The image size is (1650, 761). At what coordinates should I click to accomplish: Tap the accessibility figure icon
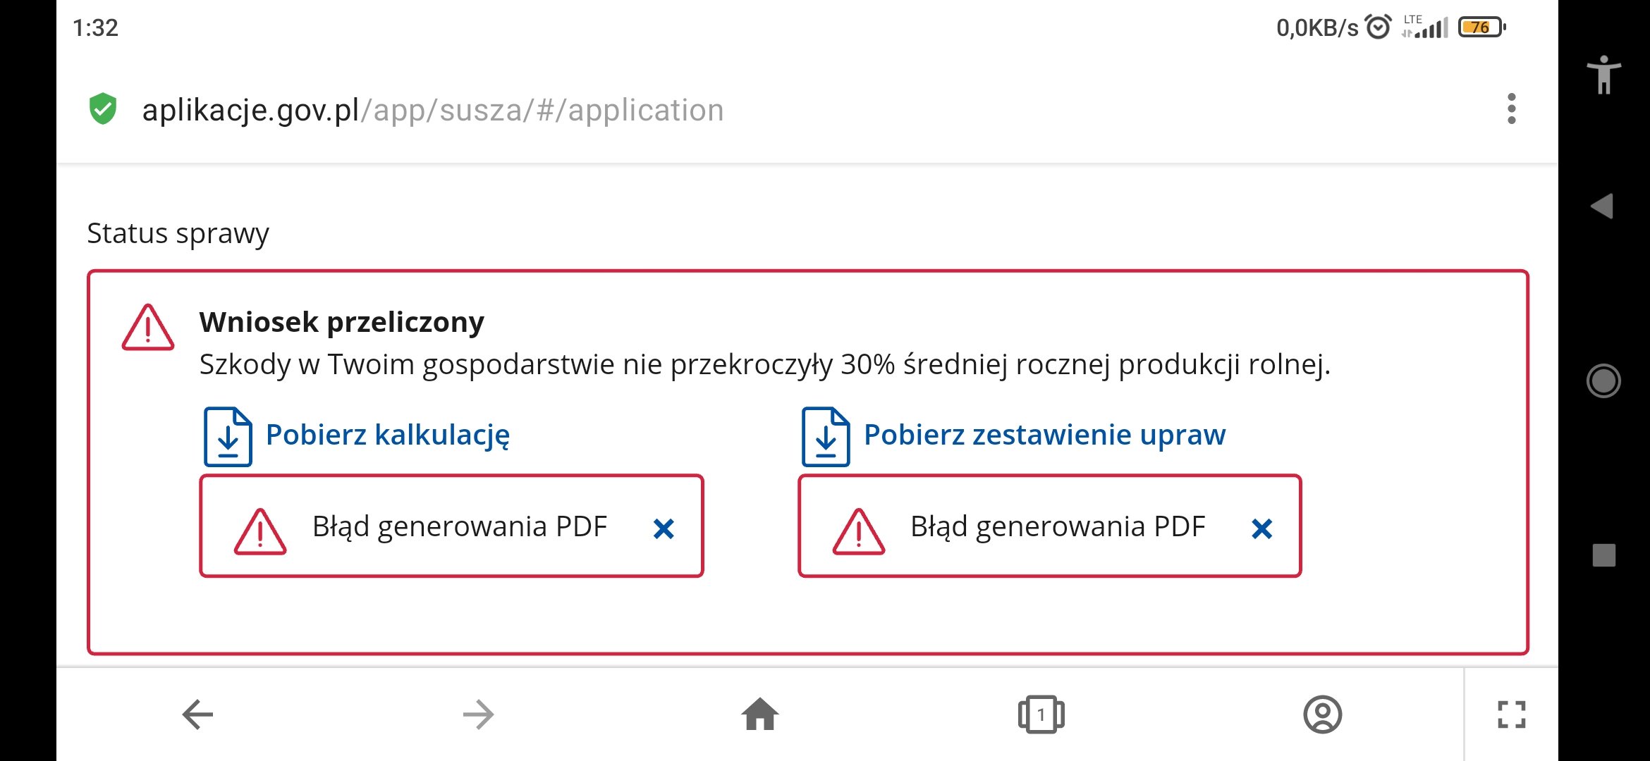point(1603,75)
